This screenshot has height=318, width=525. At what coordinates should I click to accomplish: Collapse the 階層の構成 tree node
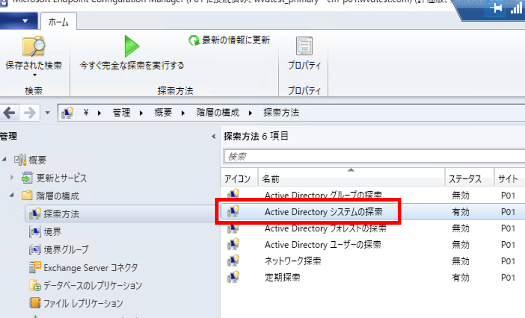click(12, 195)
